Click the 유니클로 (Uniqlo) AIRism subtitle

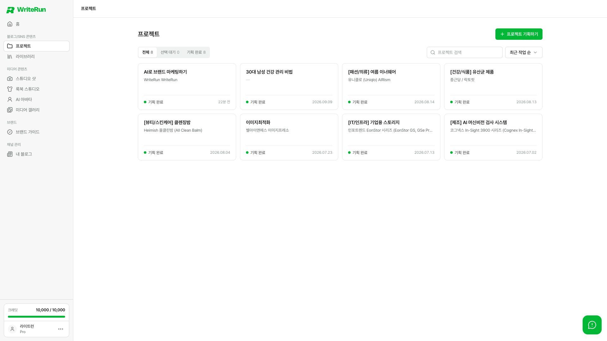(369, 80)
